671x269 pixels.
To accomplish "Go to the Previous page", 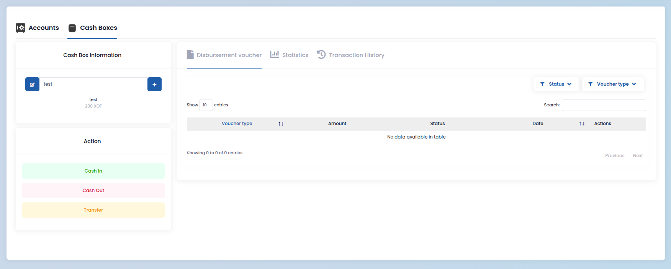I will click(x=615, y=156).
